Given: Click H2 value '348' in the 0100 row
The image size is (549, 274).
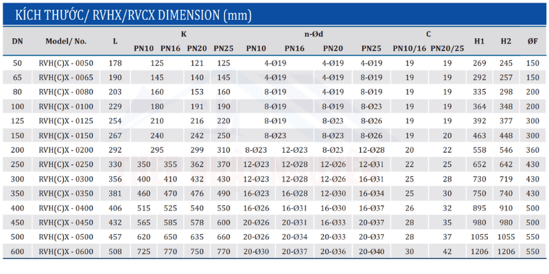Looking at the screenshot, I should click(x=506, y=107).
